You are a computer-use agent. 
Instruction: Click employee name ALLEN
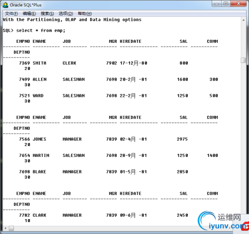39,79
